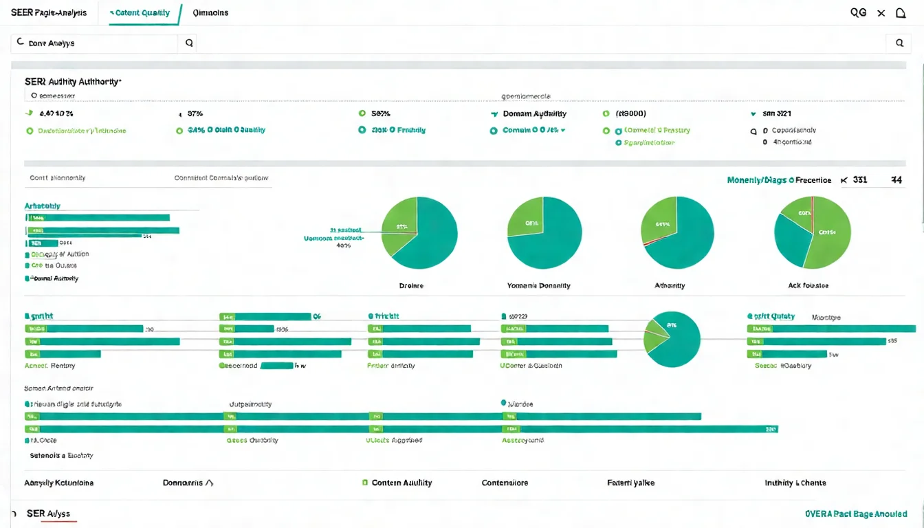
Task: Toggle the green circle beside 'Comain 0 /t%'
Action: pyautogui.click(x=493, y=131)
